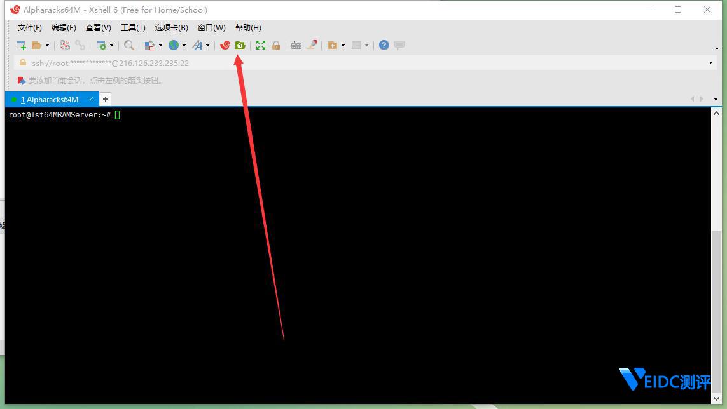The image size is (727, 409).
Task: Click the terminal at the root@1st64MRAMServer prompt
Action: click(x=59, y=115)
